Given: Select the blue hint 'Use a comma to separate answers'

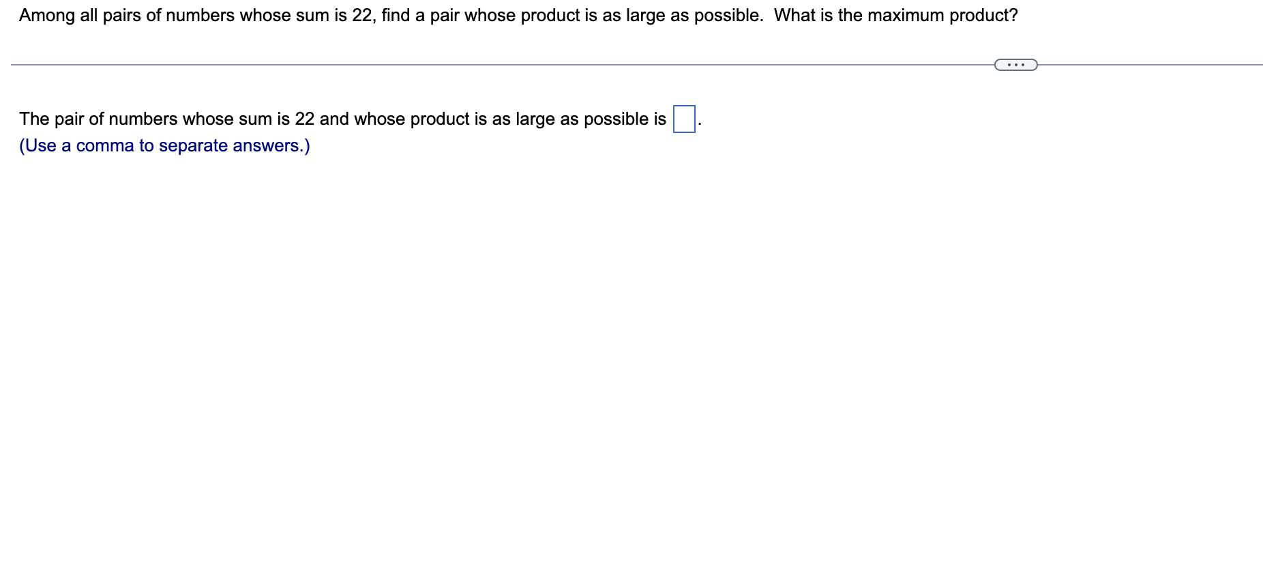Looking at the screenshot, I should pos(164,145).
